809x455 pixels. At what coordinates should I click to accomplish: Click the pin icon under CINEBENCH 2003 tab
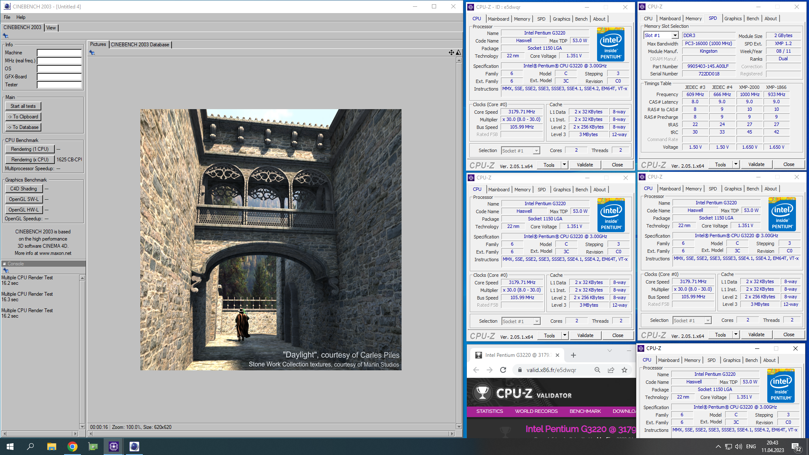pos(5,36)
